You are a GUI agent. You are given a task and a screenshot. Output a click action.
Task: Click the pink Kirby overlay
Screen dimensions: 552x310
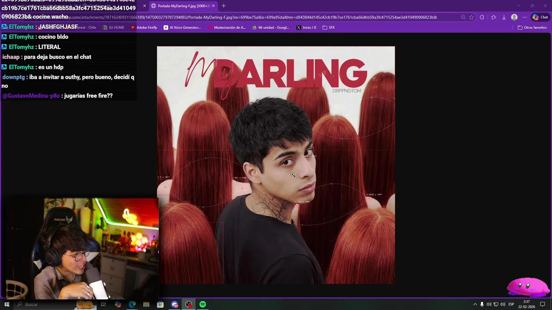[528, 287]
